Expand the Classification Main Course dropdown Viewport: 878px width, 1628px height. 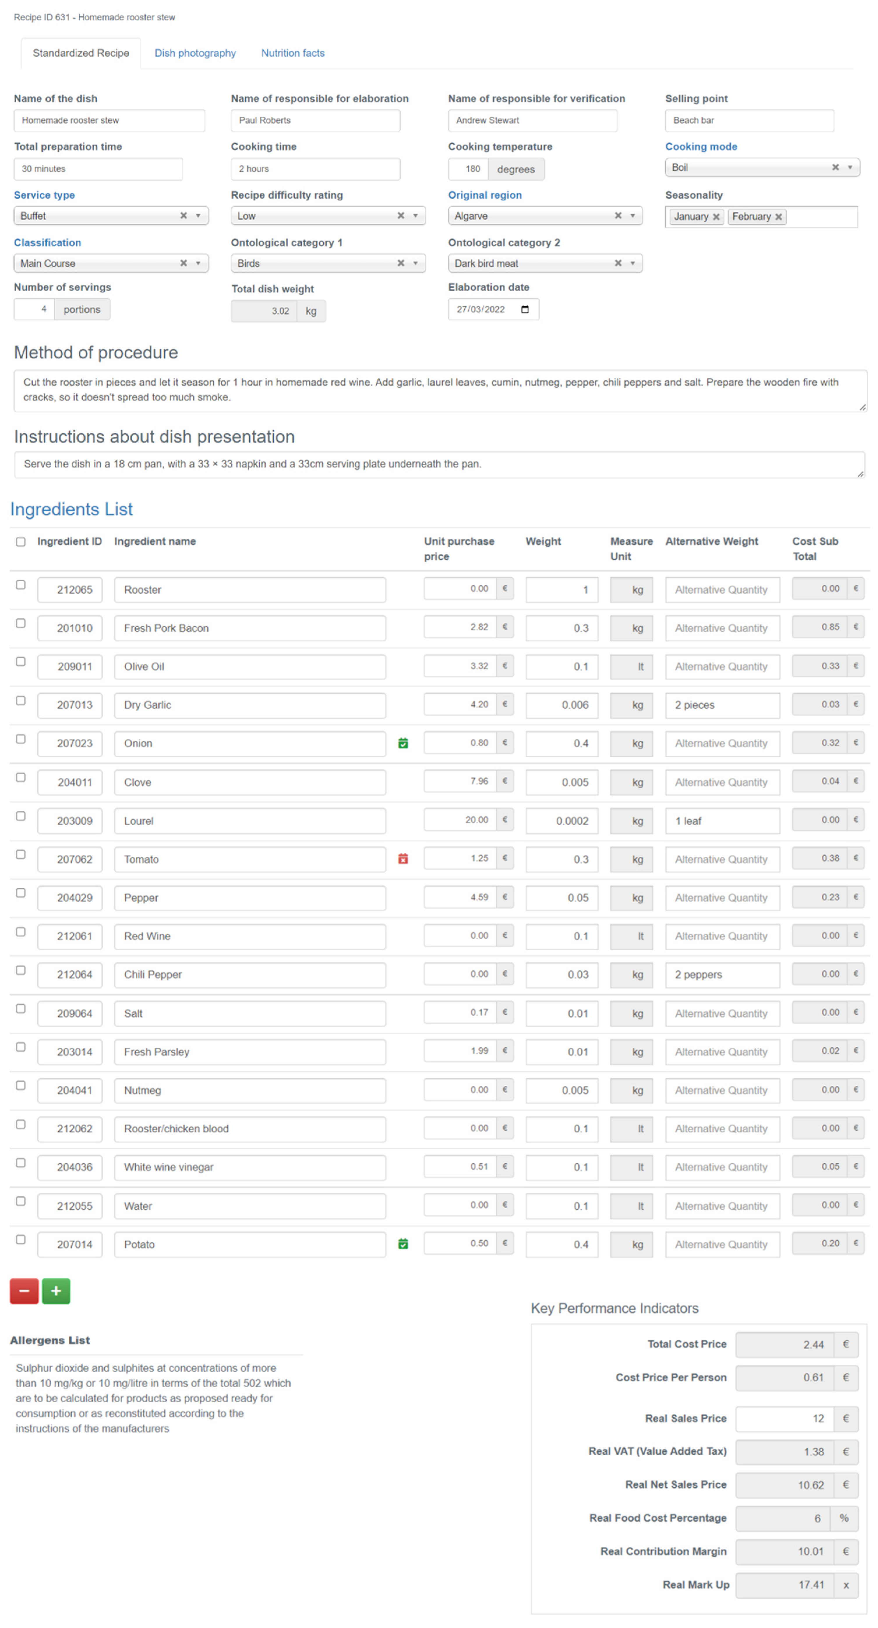point(198,263)
